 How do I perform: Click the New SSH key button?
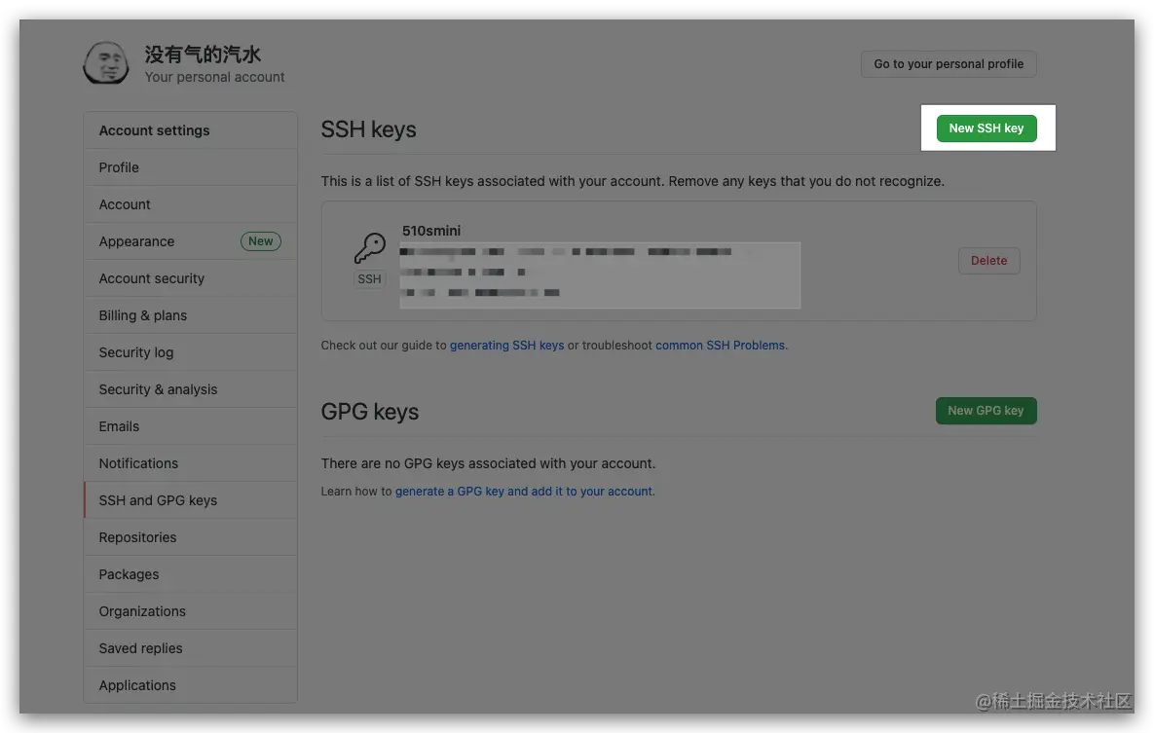986,128
